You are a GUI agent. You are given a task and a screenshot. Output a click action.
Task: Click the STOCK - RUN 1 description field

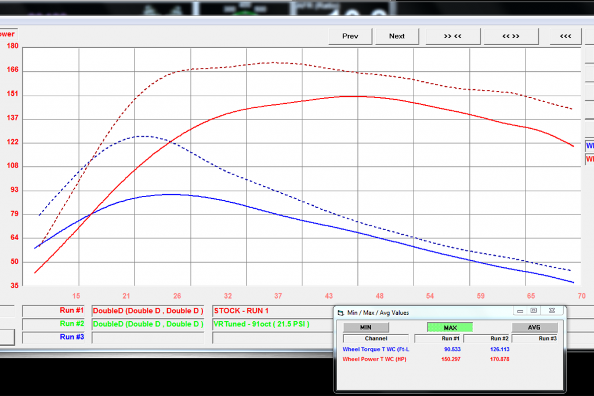point(273,311)
